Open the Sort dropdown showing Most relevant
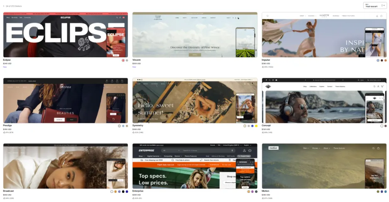 pos(375,5)
